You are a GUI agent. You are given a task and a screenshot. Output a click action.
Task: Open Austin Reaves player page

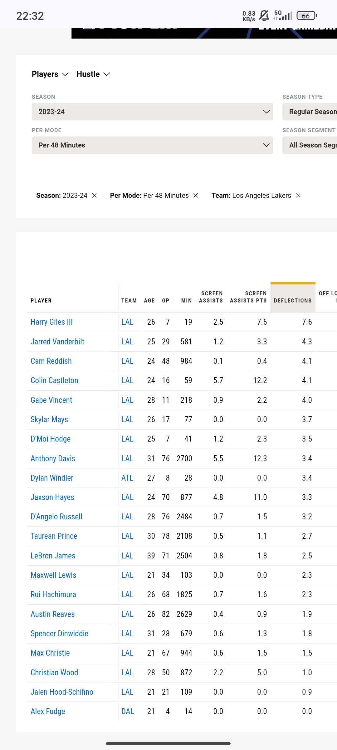click(x=53, y=614)
